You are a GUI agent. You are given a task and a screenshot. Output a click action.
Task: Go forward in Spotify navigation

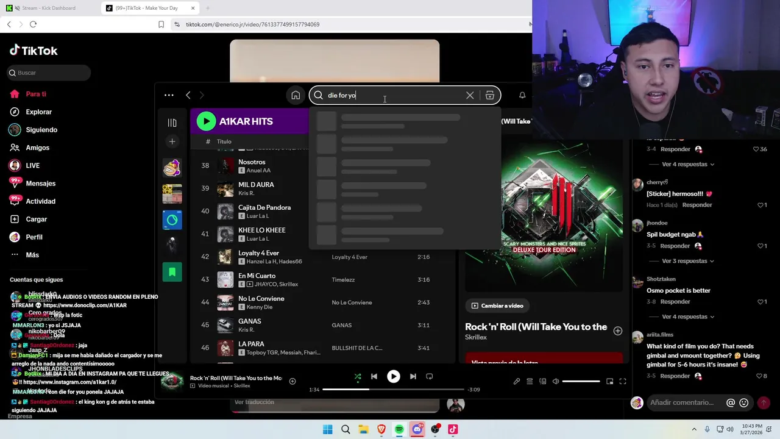pyautogui.click(x=202, y=95)
